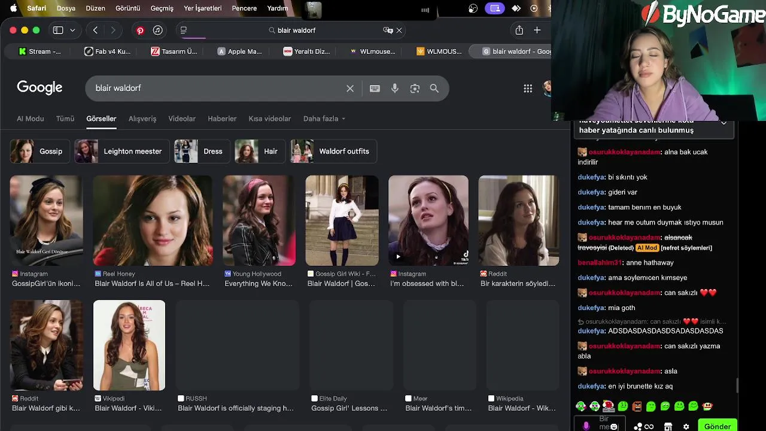
Task: Start Google voice search microphone
Action: 395,89
